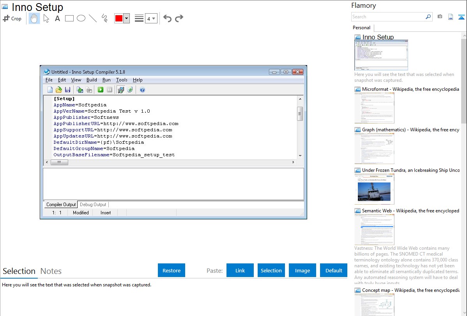Click the Save floppy disk icon
The image size is (467, 316).
[x=67, y=90]
